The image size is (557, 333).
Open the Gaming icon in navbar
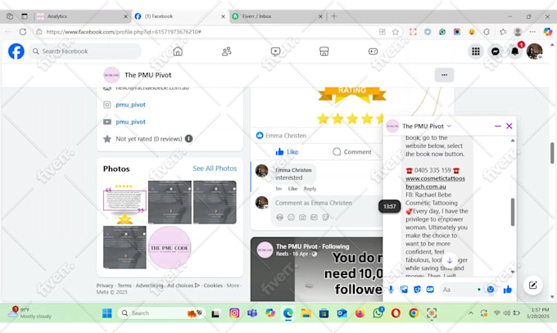pos(373,52)
